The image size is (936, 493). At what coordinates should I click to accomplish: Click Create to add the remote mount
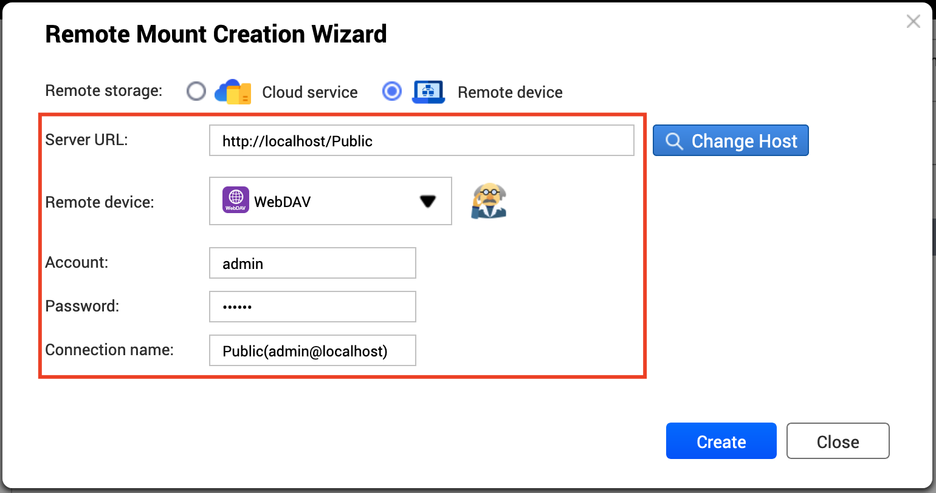(x=721, y=441)
